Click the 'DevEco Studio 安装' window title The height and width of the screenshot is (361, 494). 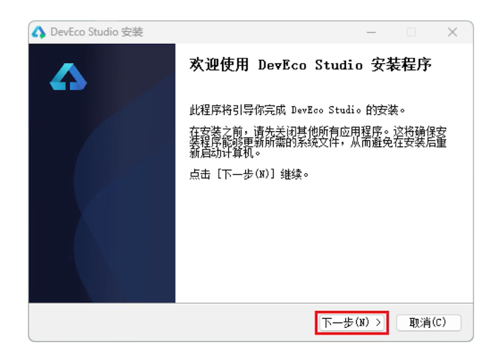[x=97, y=32]
